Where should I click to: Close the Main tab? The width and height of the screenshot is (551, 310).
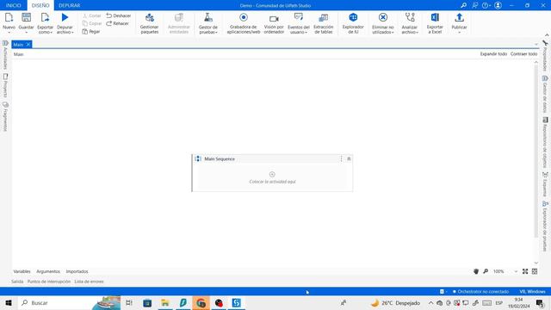coord(28,44)
